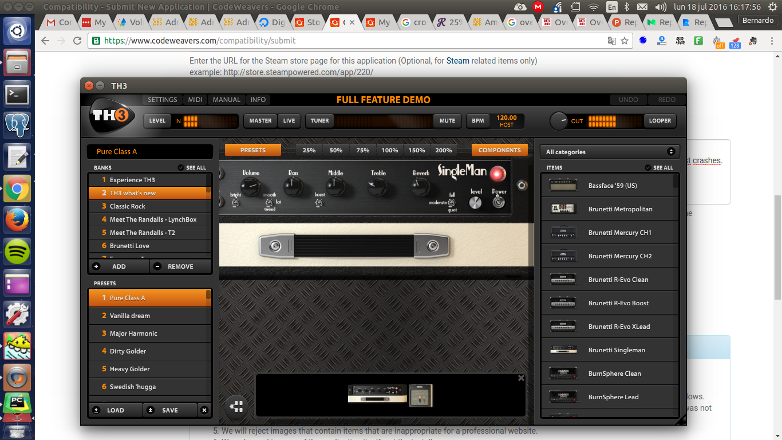Open the SETTINGS menu
782x440 pixels.
tap(163, 100)
